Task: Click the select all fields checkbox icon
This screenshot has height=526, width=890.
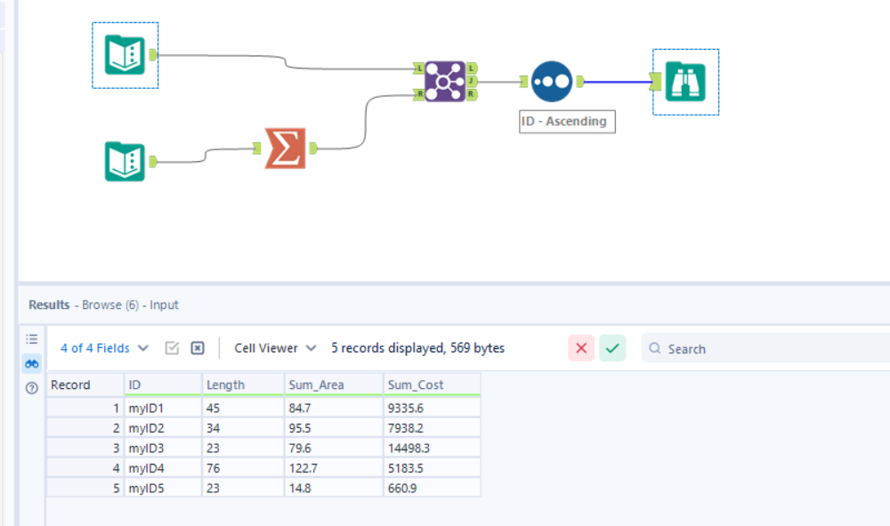Action: click(171, 348)
